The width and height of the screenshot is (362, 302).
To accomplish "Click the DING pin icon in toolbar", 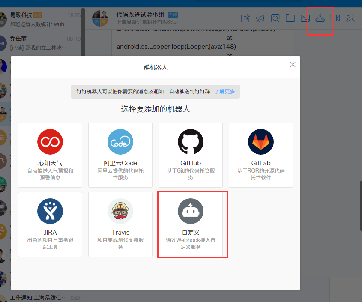I will (245, 18).
